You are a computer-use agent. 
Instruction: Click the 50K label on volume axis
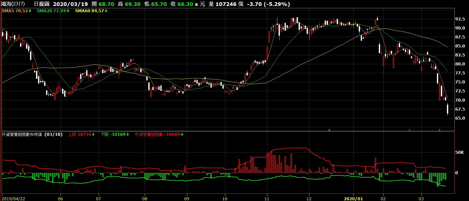pyautogui.click(x=459, y=152)
